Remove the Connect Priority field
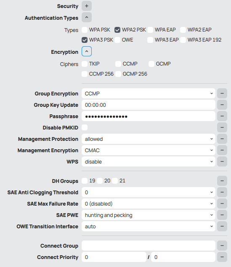The width and height of the screenshot is (231, 267). click(222, 257)
